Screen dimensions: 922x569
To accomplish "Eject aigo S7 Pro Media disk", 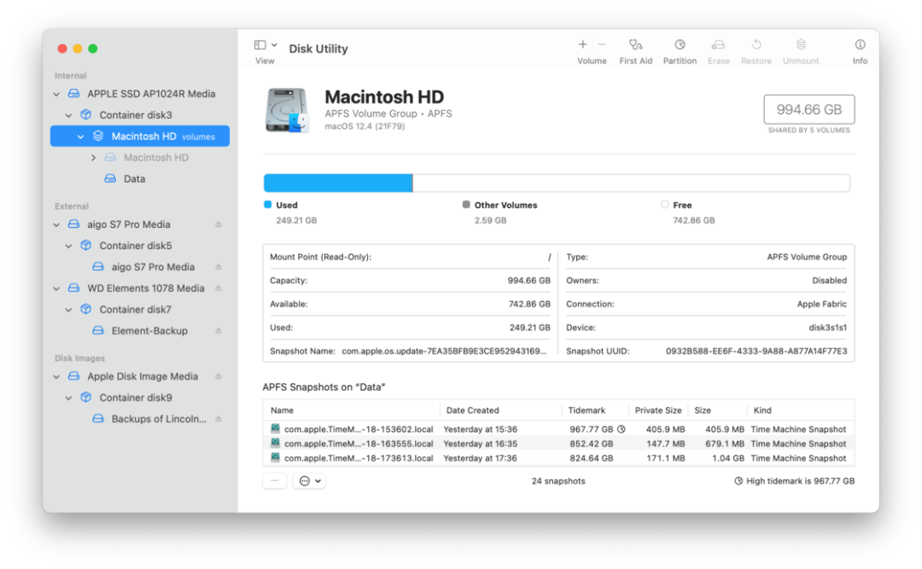I will (219, 224).
